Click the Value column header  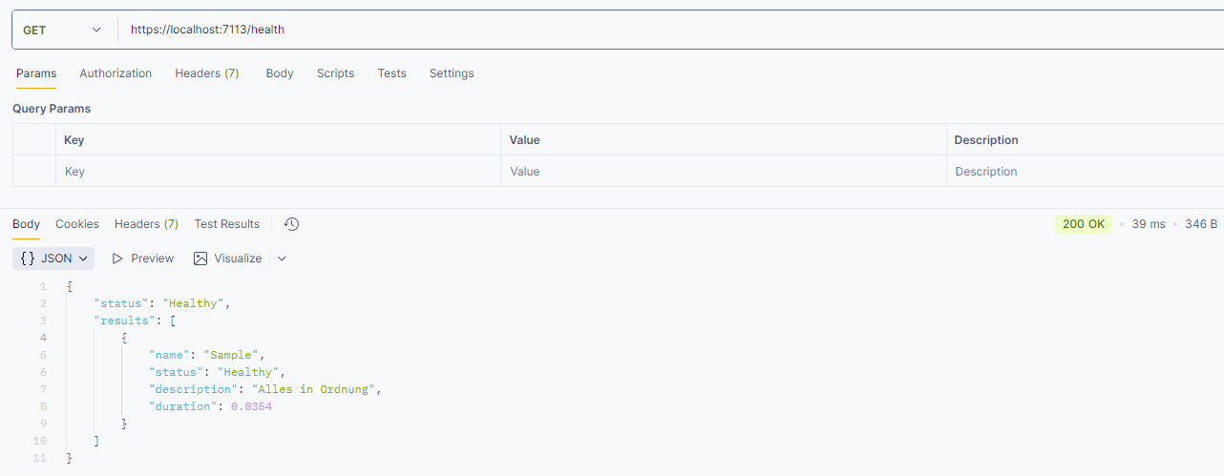click(x=524, y=140)
